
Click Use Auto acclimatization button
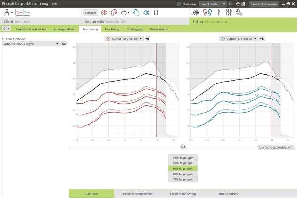(275, 147)
